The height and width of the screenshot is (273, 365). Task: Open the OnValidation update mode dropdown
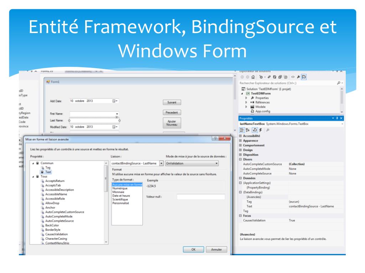[216, 164]
